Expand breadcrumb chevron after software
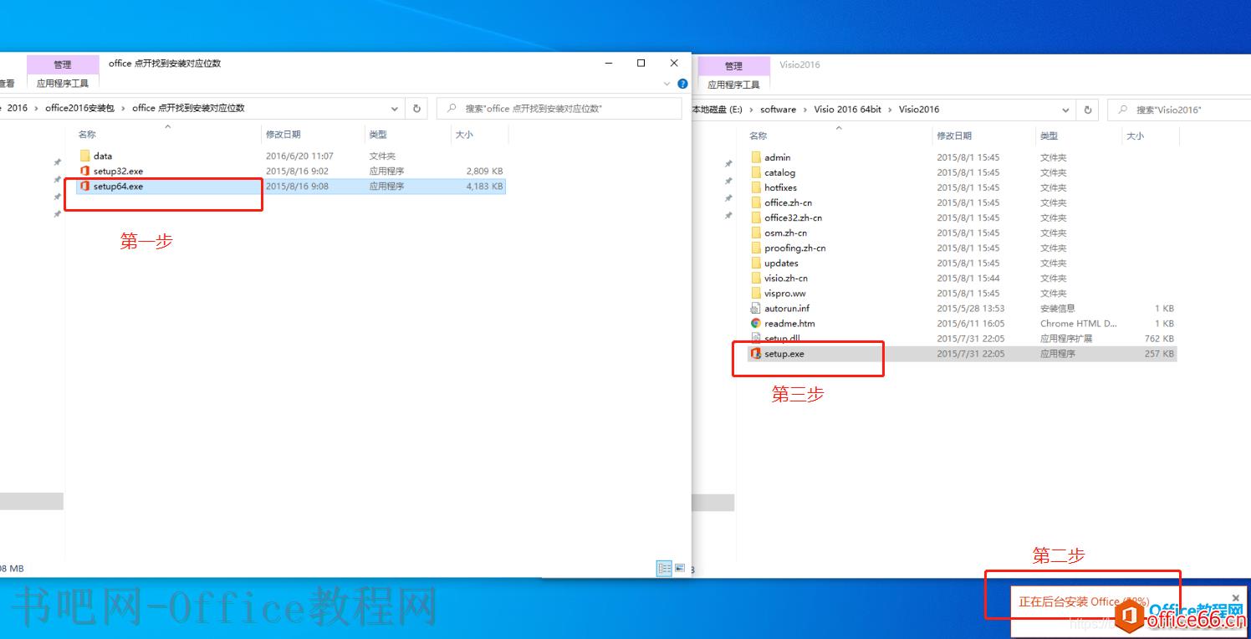 pyautogui.click(x=805, y=109)
